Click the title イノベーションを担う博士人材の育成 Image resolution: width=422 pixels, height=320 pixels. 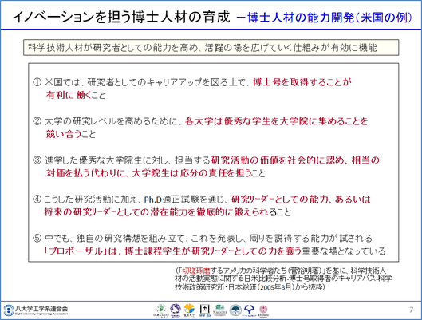tap(121, 17)
